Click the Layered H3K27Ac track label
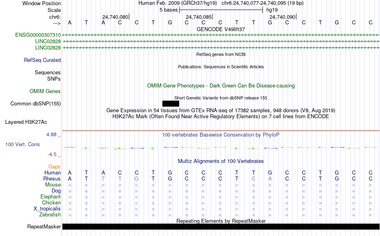This screenshot has height=236, width=380. click(26, 122)
